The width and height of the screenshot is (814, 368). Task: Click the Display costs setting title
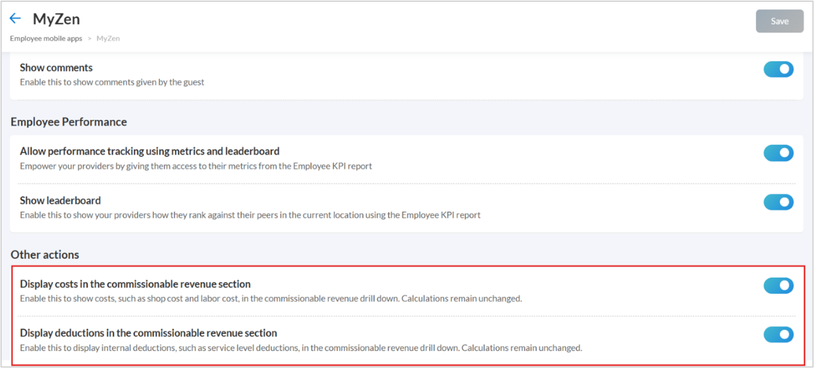[x=135, y=284]
